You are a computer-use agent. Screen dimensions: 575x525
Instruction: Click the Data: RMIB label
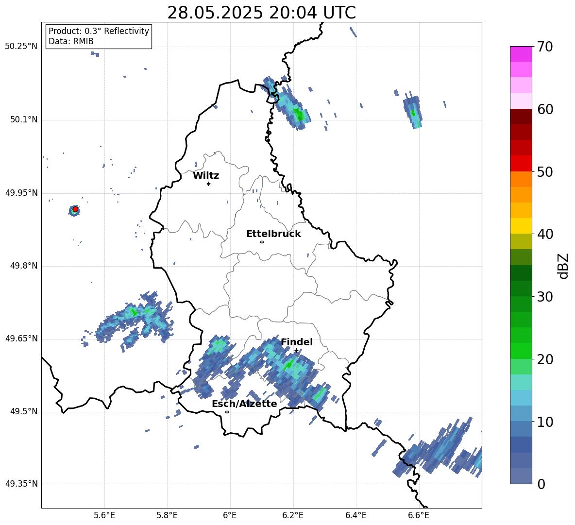[x=71, y=41]
